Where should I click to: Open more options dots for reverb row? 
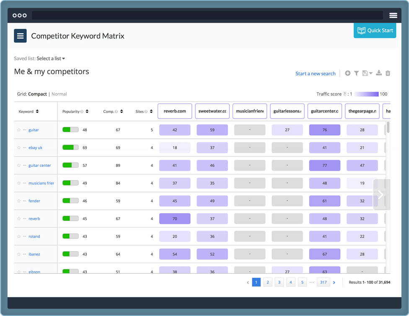pyautogui.click(x=25, y=219)
